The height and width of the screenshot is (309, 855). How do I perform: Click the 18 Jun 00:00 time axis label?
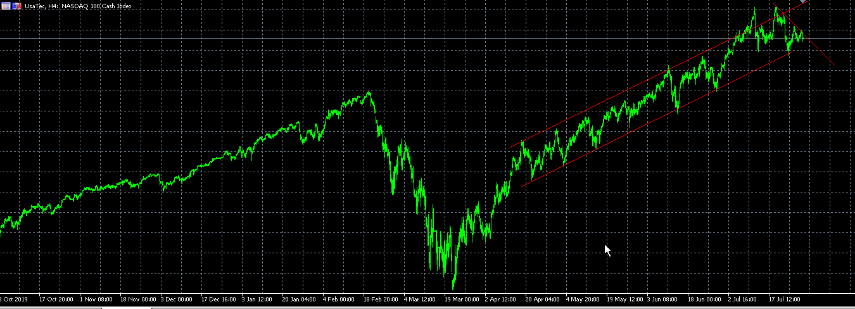pyautogui.click(x=705, y=299)
